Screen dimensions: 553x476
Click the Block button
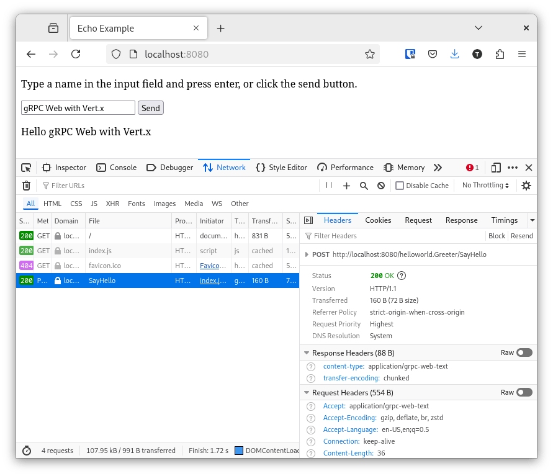pos(497,236)
